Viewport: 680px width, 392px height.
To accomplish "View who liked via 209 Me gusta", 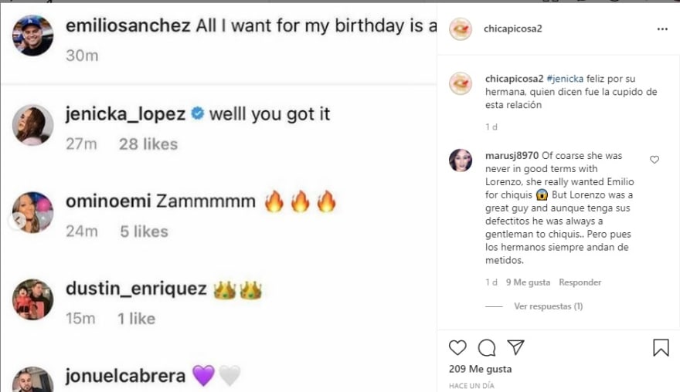I will pos(480,370).
